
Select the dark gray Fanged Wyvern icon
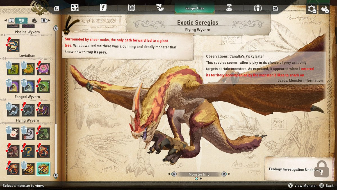28,110
